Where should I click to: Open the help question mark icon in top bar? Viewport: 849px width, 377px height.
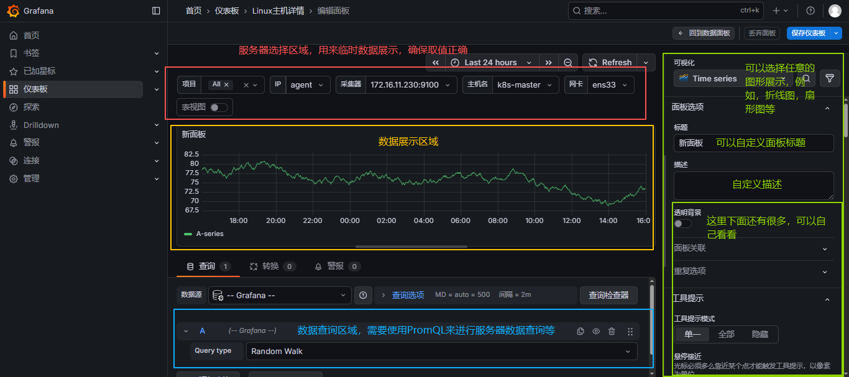pos(810,11)
